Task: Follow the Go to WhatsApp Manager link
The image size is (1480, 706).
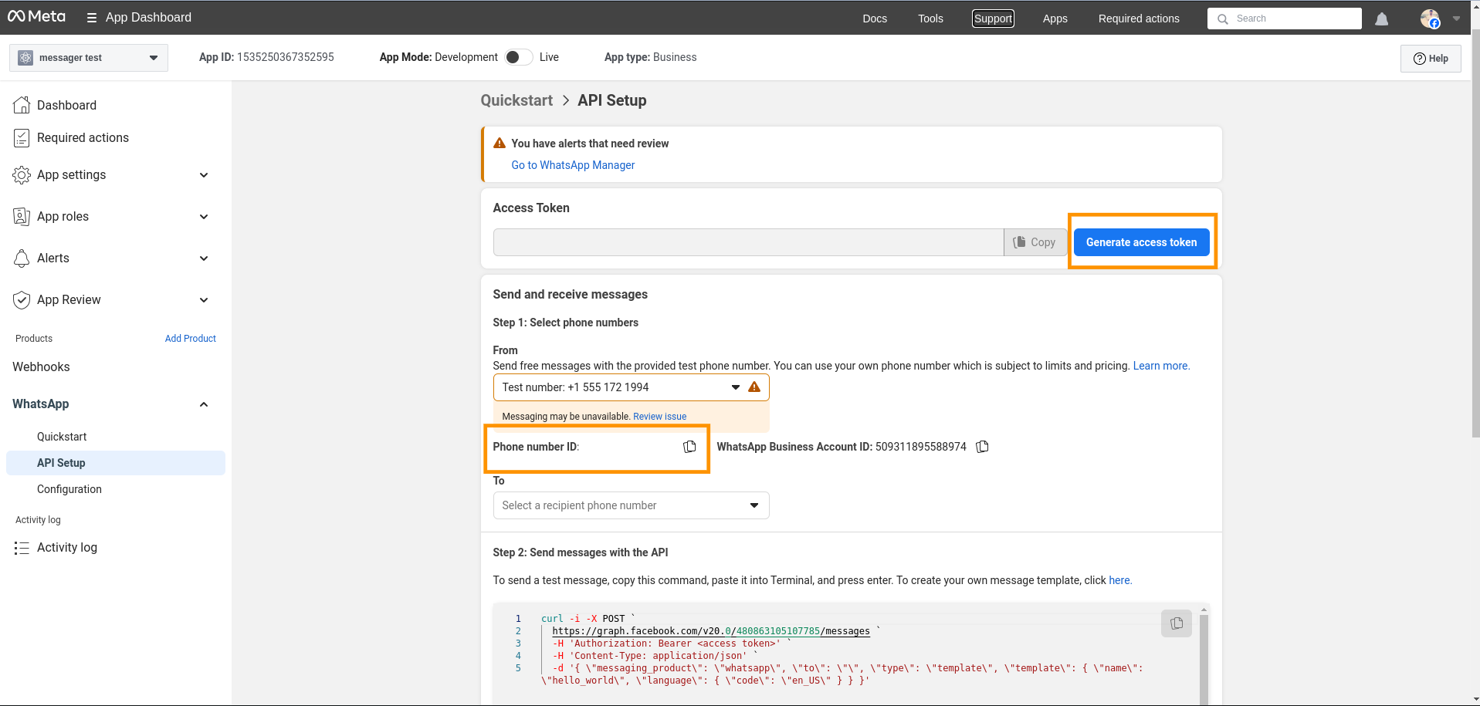Action: tap(573, 165)
